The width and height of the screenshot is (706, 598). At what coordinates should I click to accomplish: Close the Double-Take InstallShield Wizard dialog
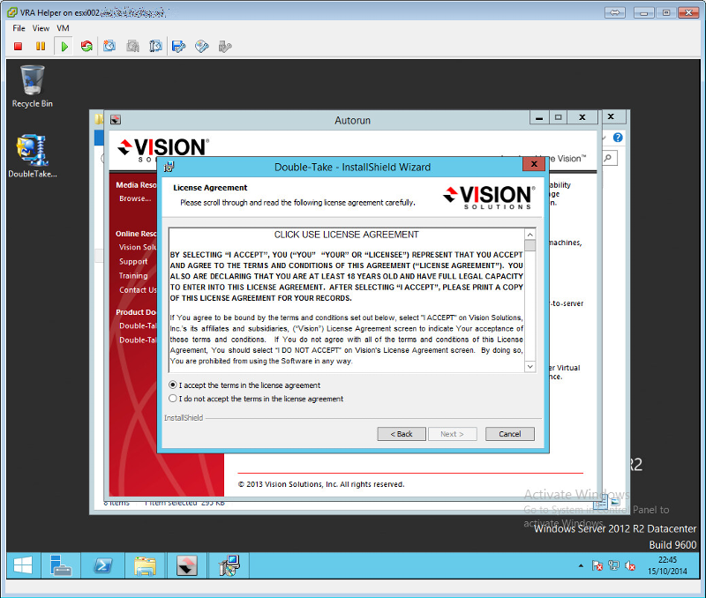pyautogui.click(x=534, y=164)
